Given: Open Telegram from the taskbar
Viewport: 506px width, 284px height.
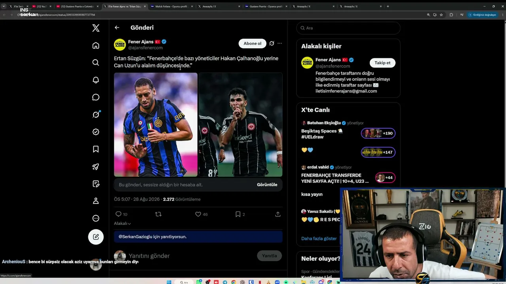Looking at the screenshot, I should [225, 282].
